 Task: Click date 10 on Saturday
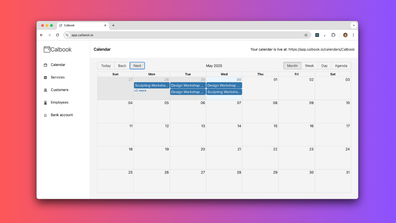[x=348, y=103]
